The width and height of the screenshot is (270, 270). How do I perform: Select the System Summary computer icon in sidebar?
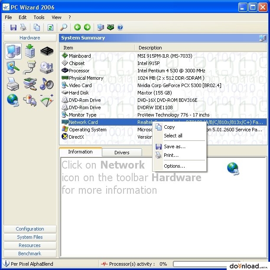pyautogui.click(x=13, y=51)
